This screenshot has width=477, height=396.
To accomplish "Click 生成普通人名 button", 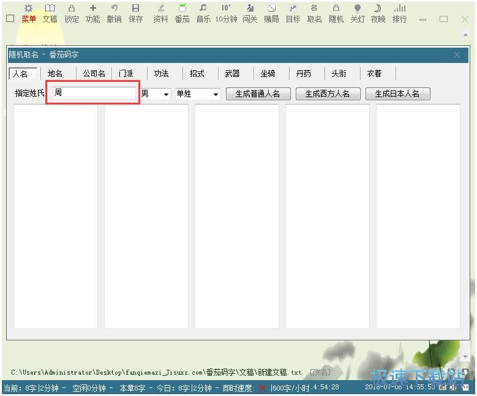I will pyautogui.click(x=258, y=94).
